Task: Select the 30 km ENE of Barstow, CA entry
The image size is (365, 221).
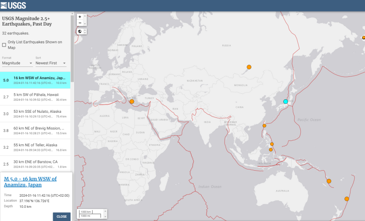Action: coord(35,164)
